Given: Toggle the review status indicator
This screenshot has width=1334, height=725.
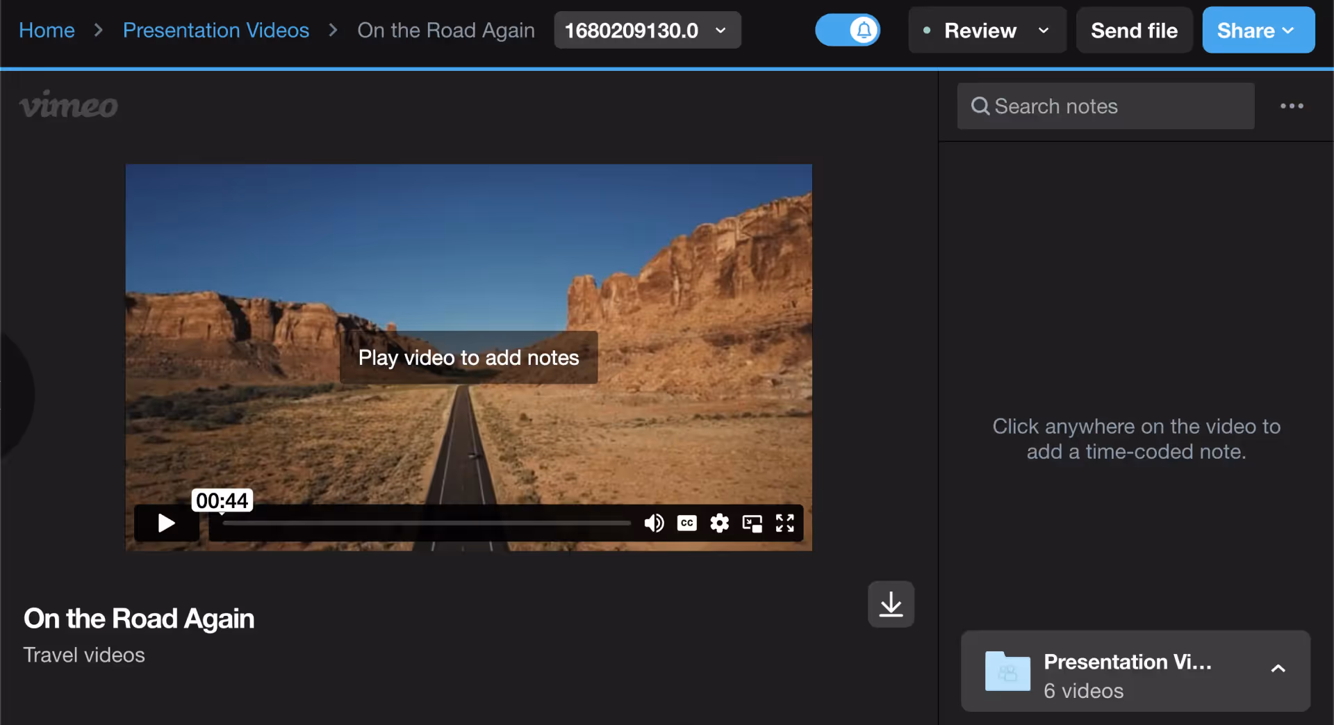Looking at the screenshot, I should pyautogui.click(x=926, y=31).
